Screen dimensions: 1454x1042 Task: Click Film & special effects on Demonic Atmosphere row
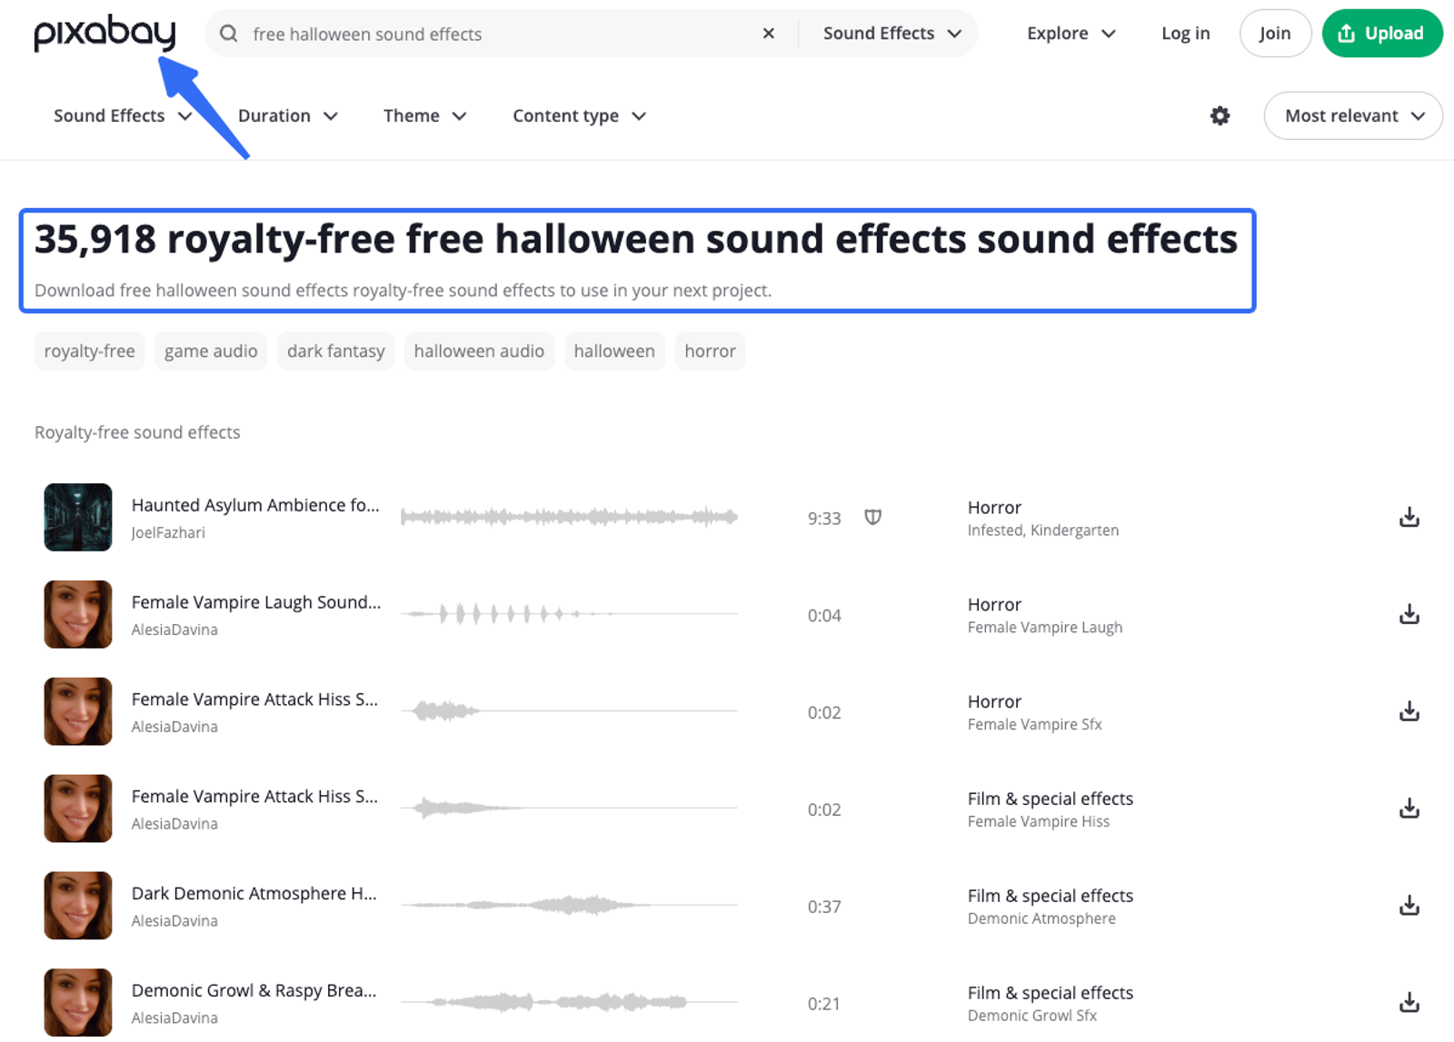point(1050,896)
